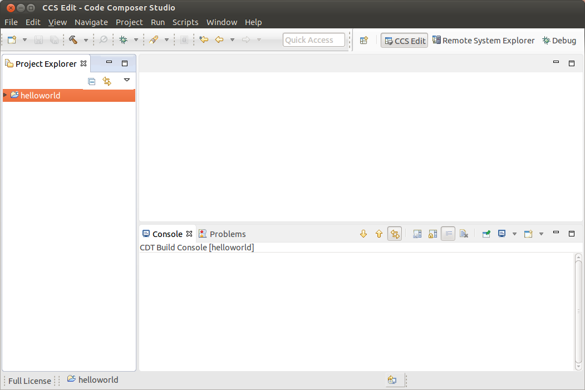Open the Project Explorer view menu
Image resolution: width=585 pixels, height=390 pixels.
click(x=127, y=81)
